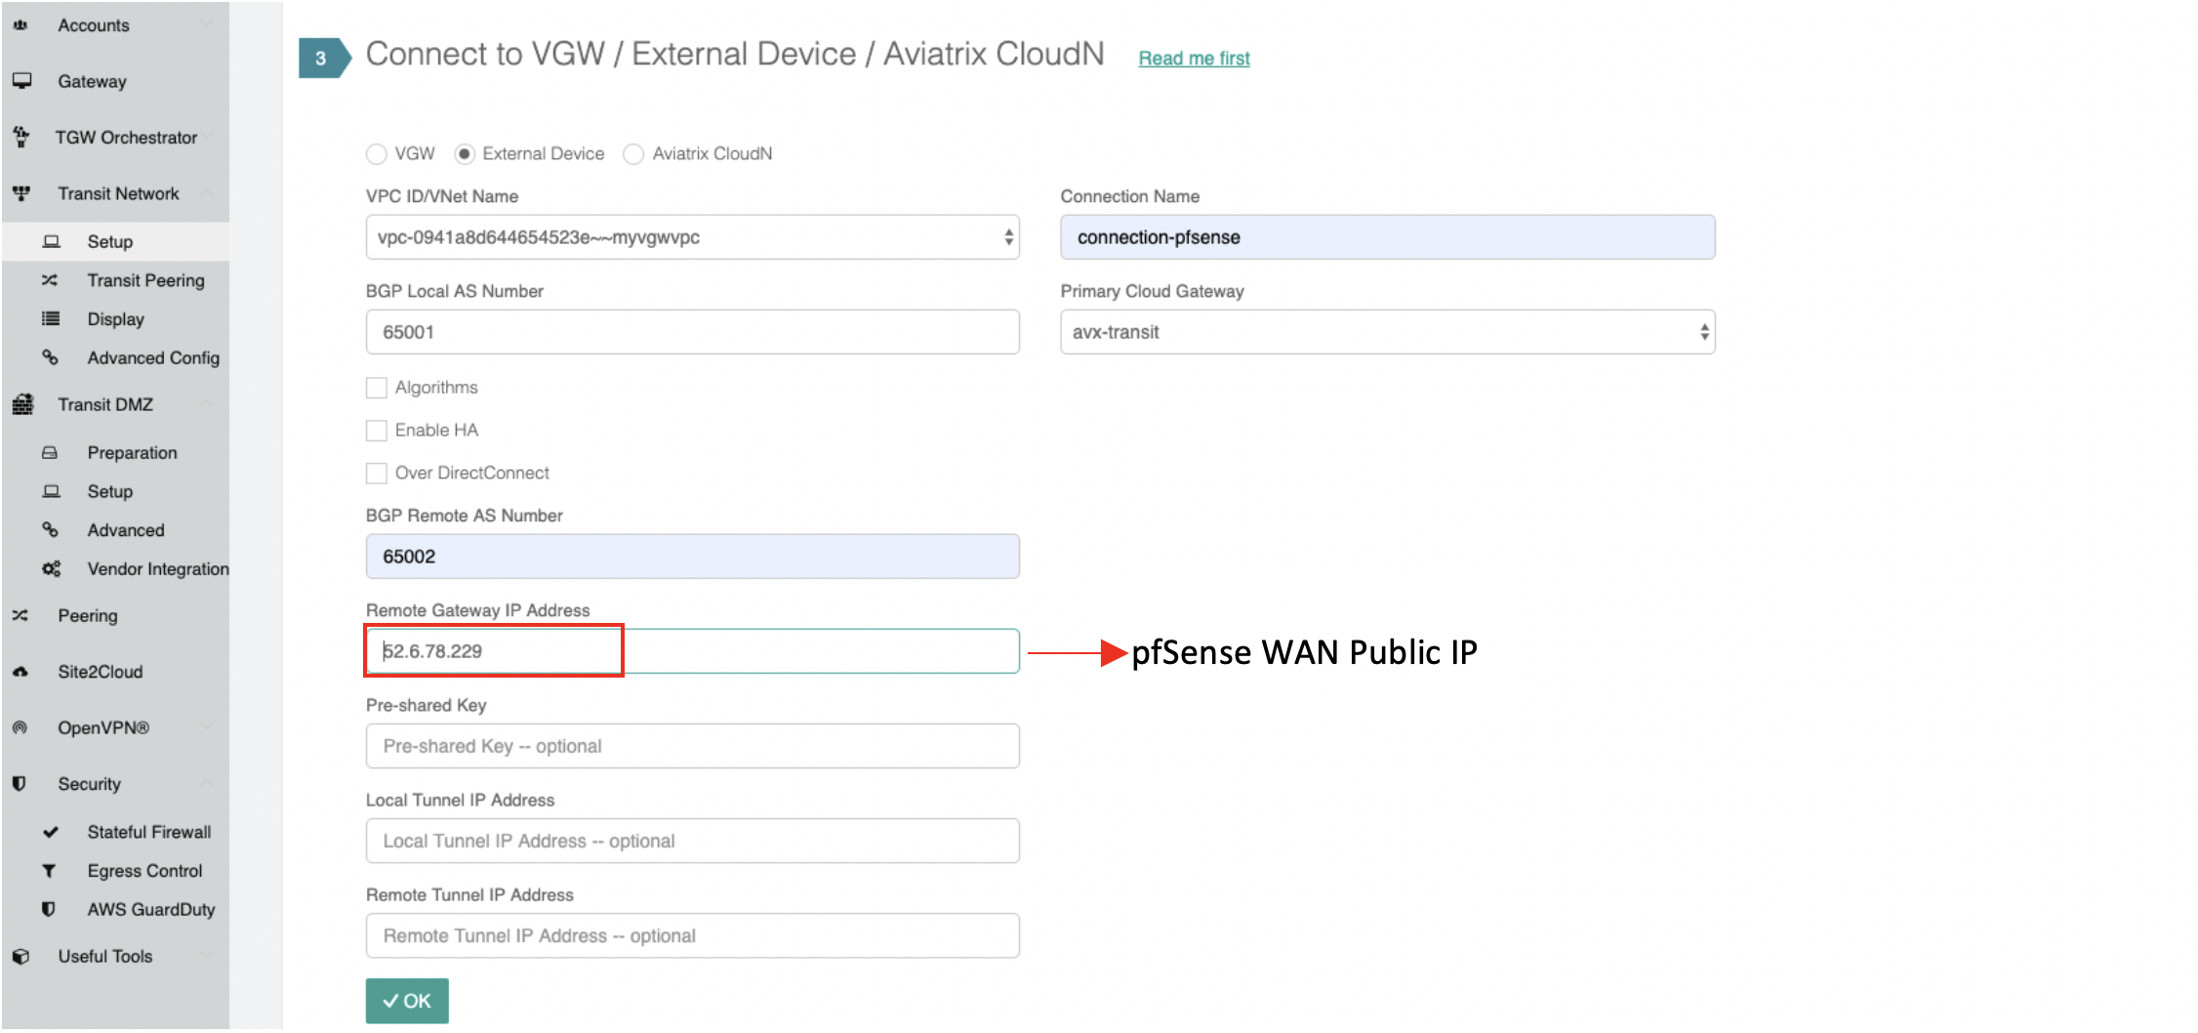Click the TGW Orchestrator icon

[21, 138]
